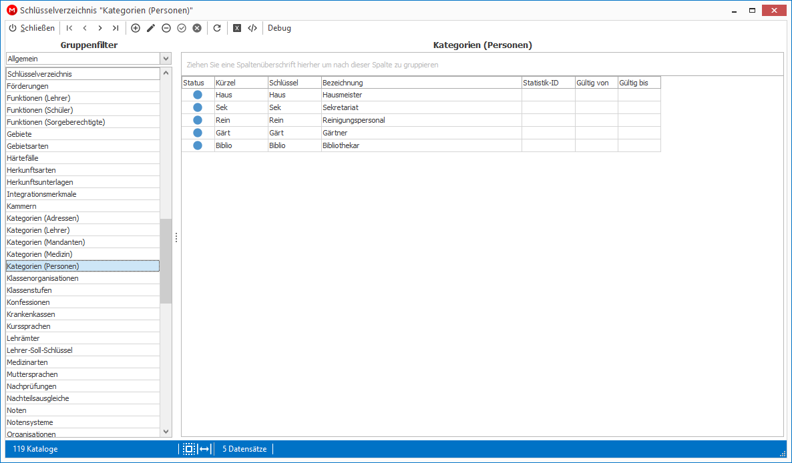This screenshot has height=463, width=792.
Task: Select Klassenstufen catalog
Action: click(83, 290)
